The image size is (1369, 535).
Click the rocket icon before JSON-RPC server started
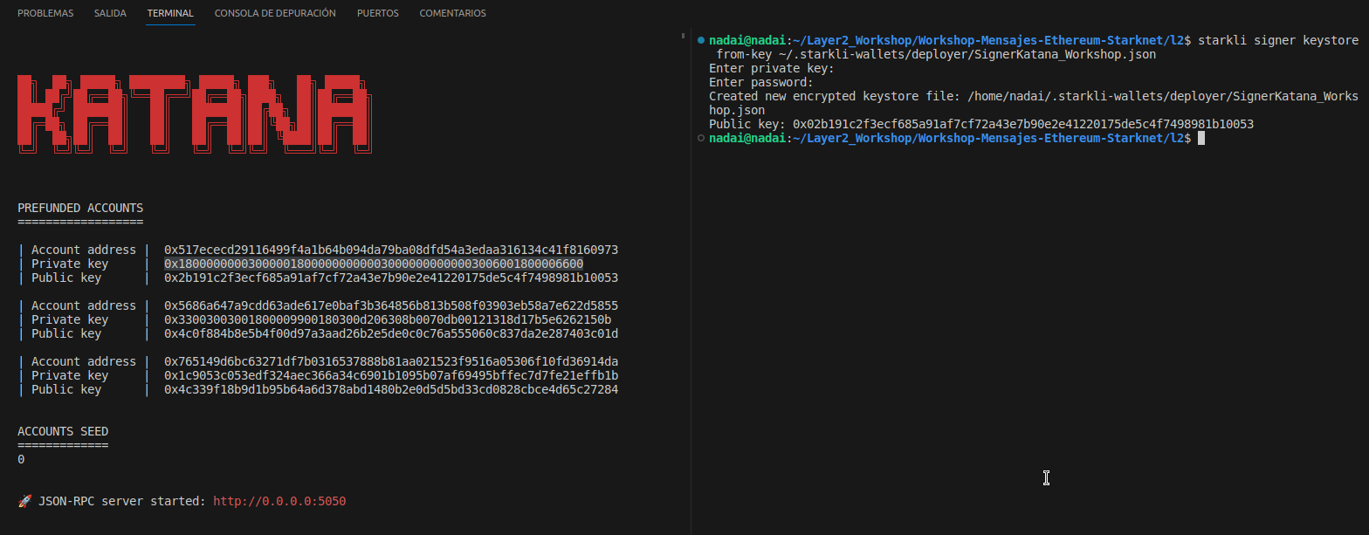tap(24, 502)
